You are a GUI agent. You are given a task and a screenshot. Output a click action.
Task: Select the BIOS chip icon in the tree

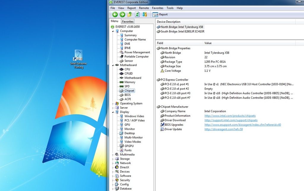(x=121, y=95)
